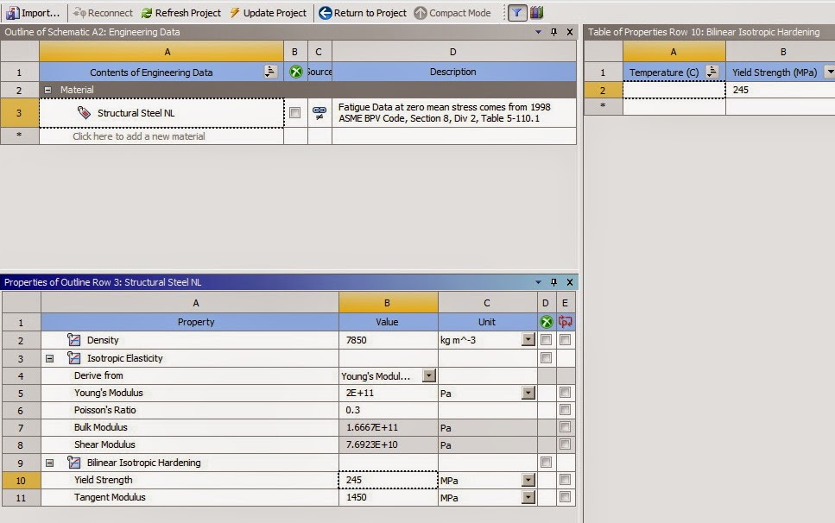Toggle suppress checkbox for Isotropic Elasticity

[x=546, y=357]
